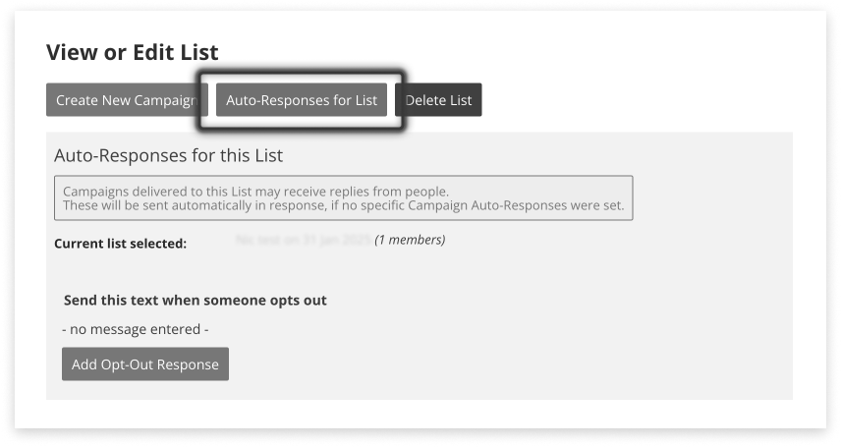Click the "View or Edit List" heading
This screenshot has width=841, height=447.
(x=132, y=53)
